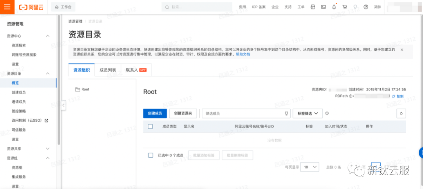The image size is (423, 189).
Task: Click the RDPath help icon
Action: pos(351,96)
